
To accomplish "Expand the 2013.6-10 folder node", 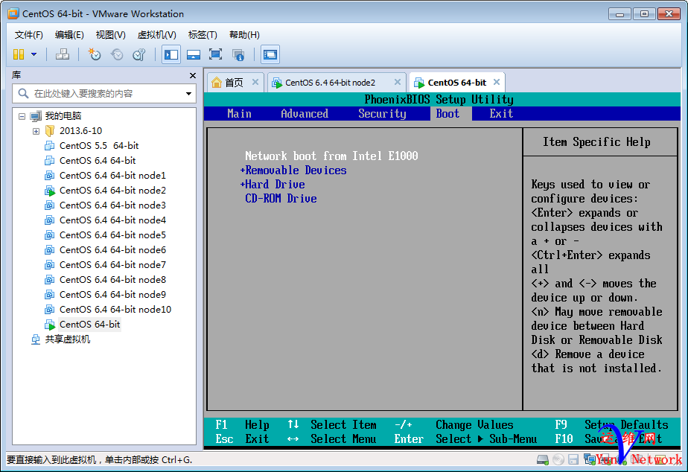I will pyautogui.click(x=36, y=131).
